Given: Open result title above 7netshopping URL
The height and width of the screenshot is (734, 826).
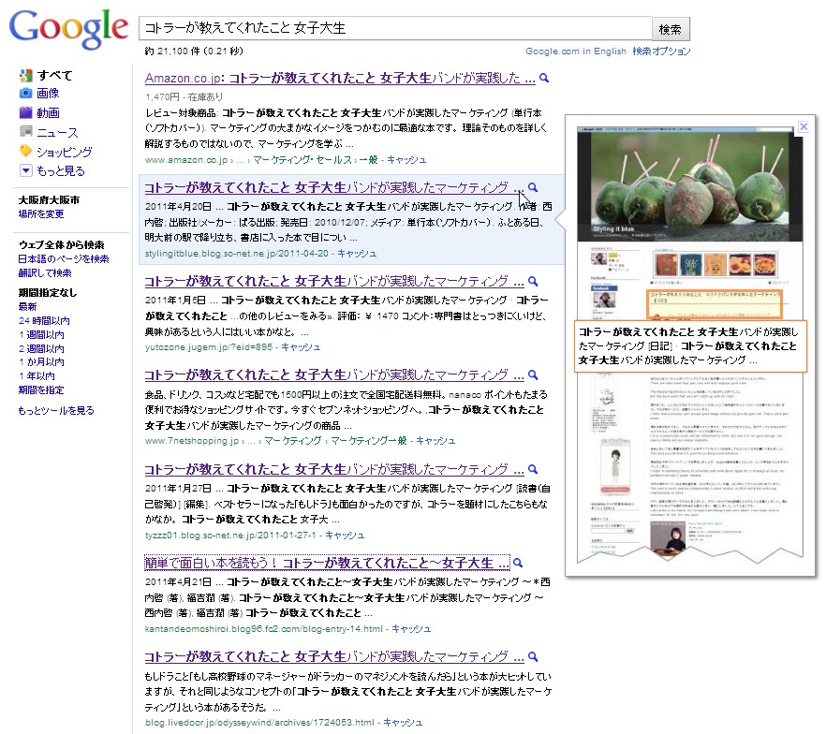Looking at the screenshot, I should [334, 374].
